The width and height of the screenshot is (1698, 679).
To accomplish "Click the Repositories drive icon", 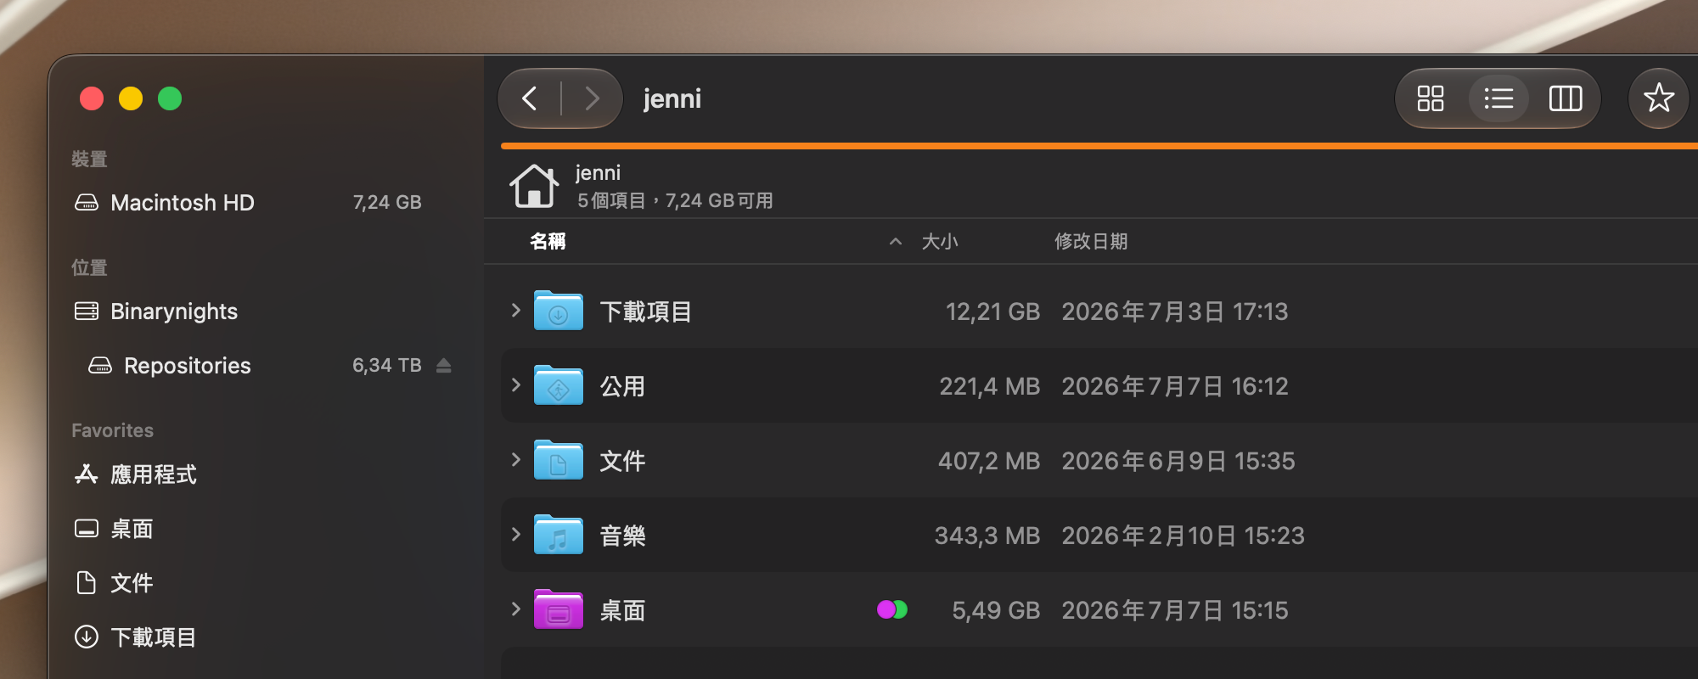I will (x=100, y=366).
